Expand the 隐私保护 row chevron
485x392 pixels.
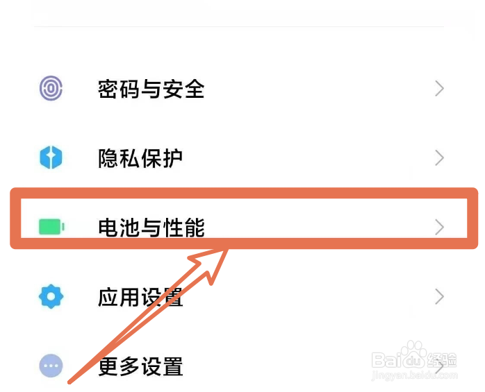click(x=438, y=158)
